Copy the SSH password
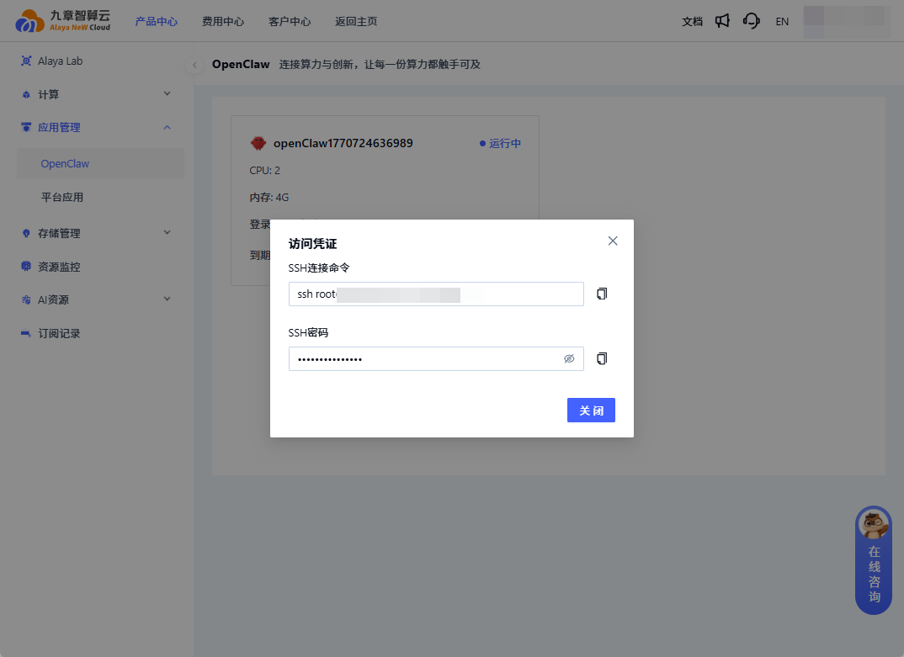The image size is (904, 657). (x=601, y=358)
